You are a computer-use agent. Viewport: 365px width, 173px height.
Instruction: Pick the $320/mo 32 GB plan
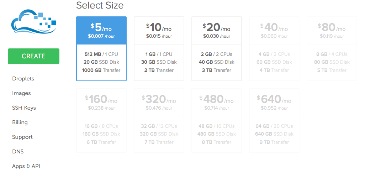(159, 121)
